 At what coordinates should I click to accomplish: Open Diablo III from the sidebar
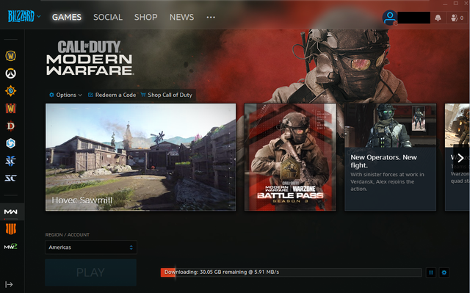click(x=11, y=126)
